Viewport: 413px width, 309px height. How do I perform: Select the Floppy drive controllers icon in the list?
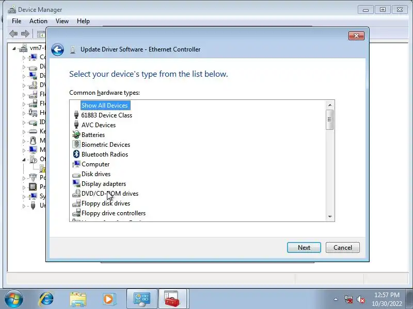point(76,213)
